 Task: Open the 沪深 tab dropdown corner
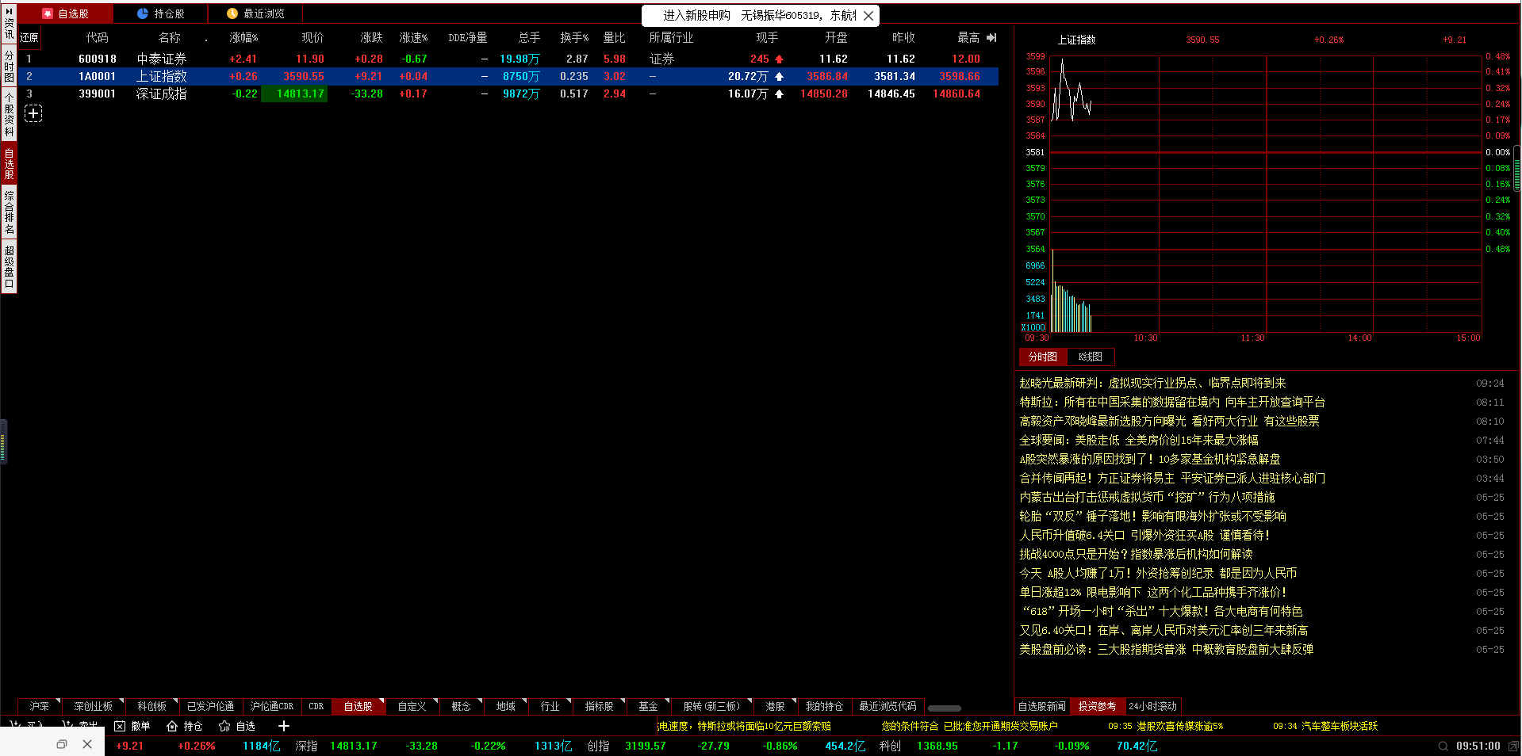click(59, 701)
